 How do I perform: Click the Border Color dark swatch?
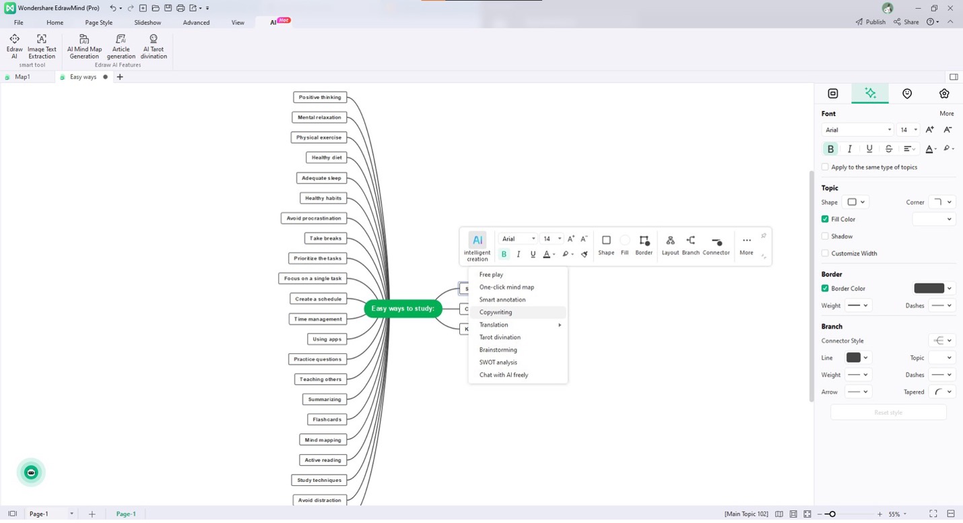929,288
